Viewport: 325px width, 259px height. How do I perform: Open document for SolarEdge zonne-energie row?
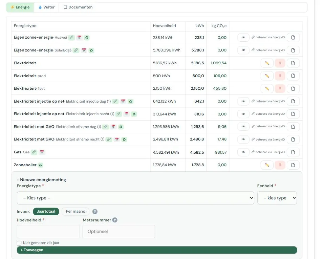pyautogui.click(x=293, y=50)
